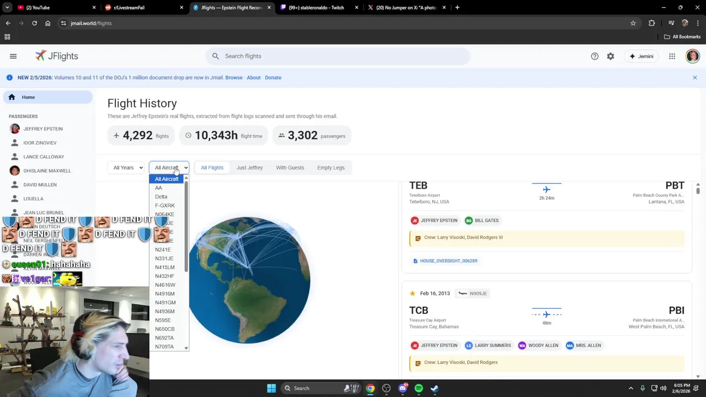Click the Larry Summers passenger chip
Image resolution: width=706 pixels, height=397 pixels.
point(488,346)
